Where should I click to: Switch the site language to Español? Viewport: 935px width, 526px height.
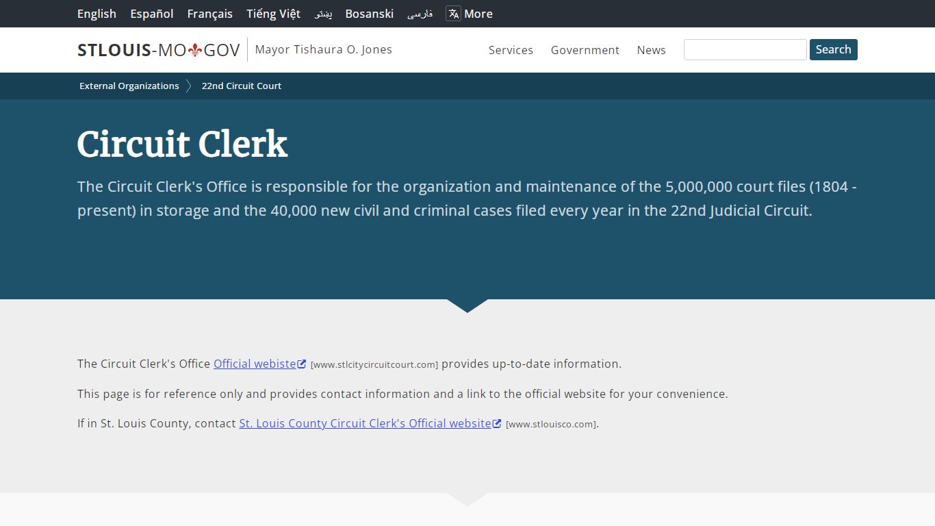point(152,14)
